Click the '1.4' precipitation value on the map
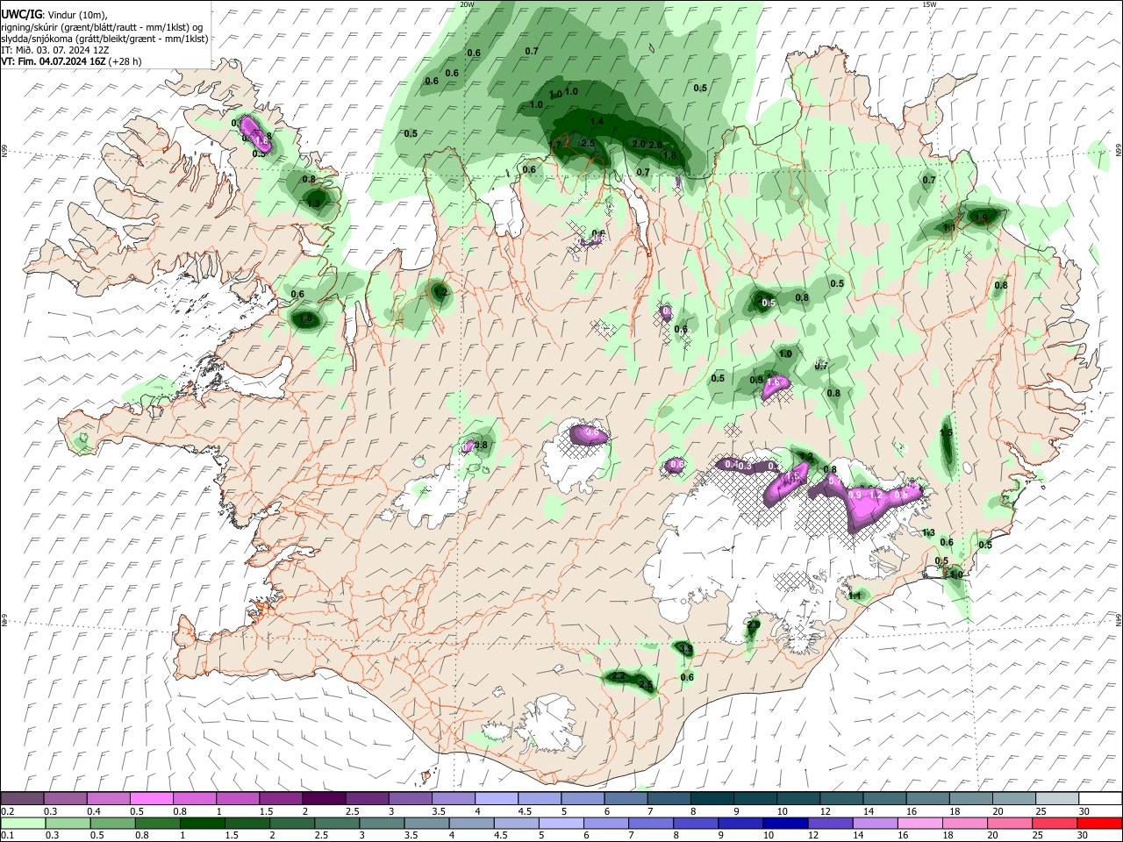The image size is (1123, 842). [597, 121]
